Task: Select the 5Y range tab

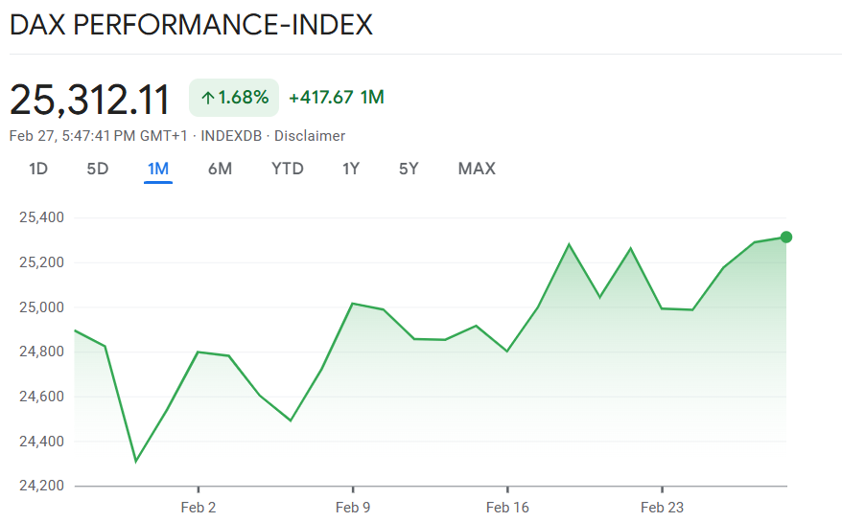Action: point(409,169)
